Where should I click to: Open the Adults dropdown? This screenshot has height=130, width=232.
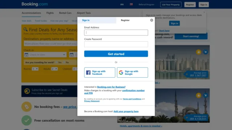[x=54, y=69]
